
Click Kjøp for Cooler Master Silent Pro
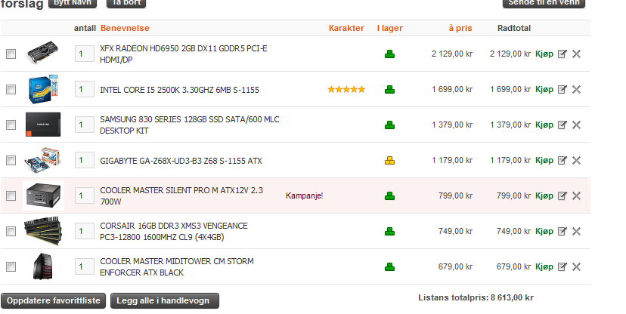[x=544, y=195]
